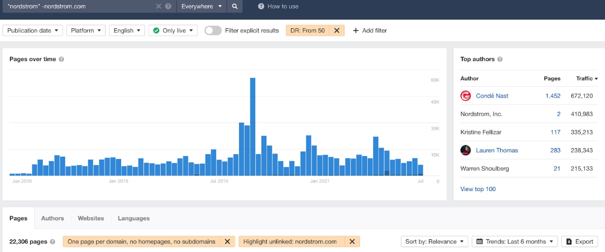Screen dimensions: 605x252
Task: Expand the Everywhere search scope dropdown
Action: [x=202, y=6]
